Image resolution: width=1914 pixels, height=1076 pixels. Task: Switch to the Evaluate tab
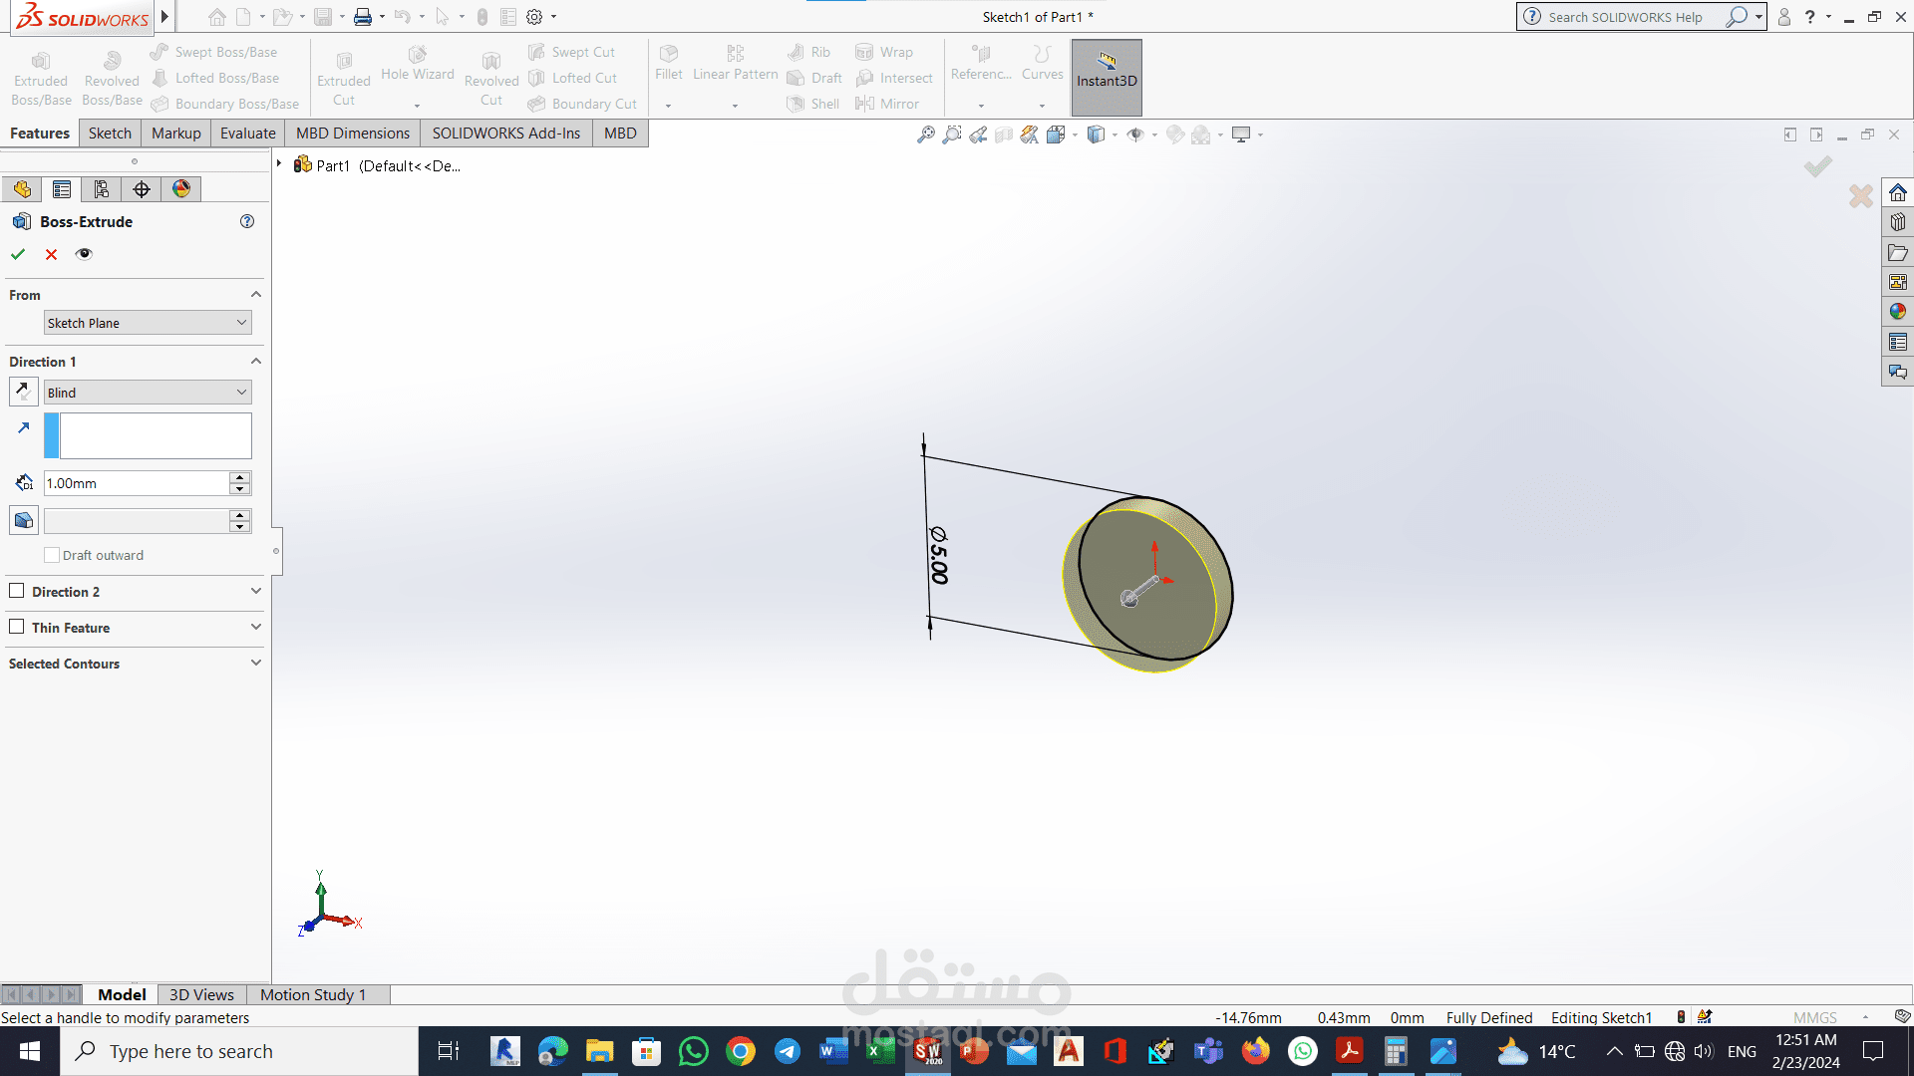click(247, 134)
